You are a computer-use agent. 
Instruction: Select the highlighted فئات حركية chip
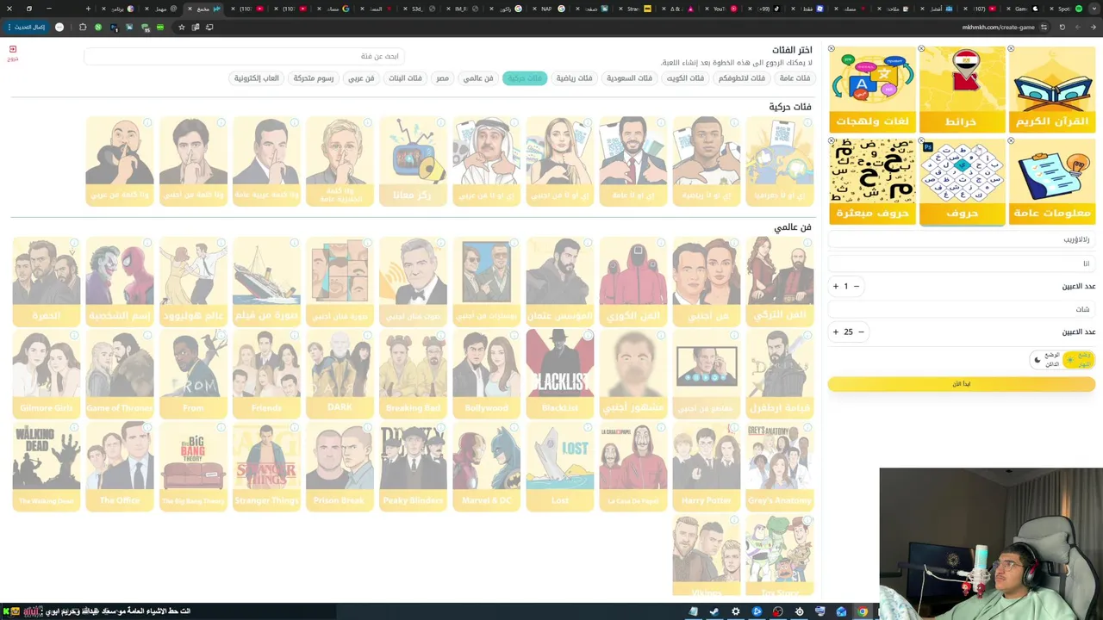pyautogui.click(x=524, y=78)
